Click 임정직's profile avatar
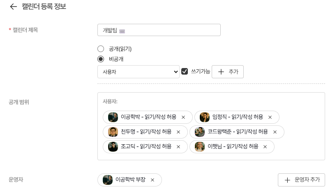Screen dimensions: 328x191 click(205, 117)
